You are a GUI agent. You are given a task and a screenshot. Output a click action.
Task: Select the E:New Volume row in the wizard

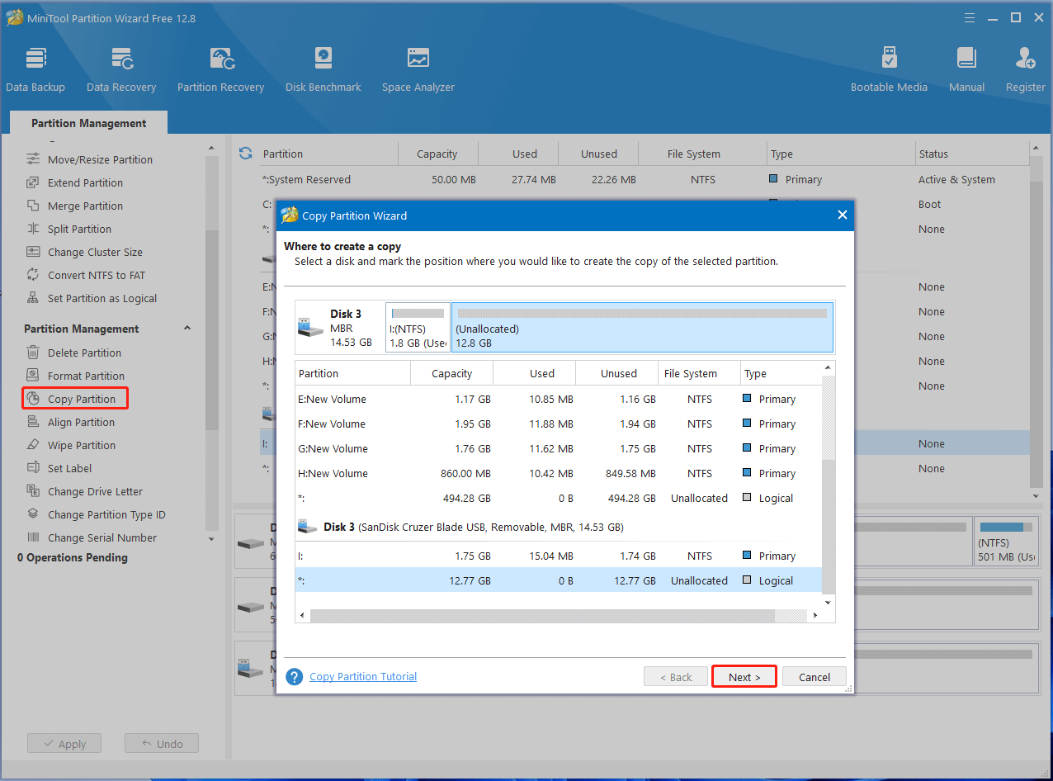coord(559,399)
